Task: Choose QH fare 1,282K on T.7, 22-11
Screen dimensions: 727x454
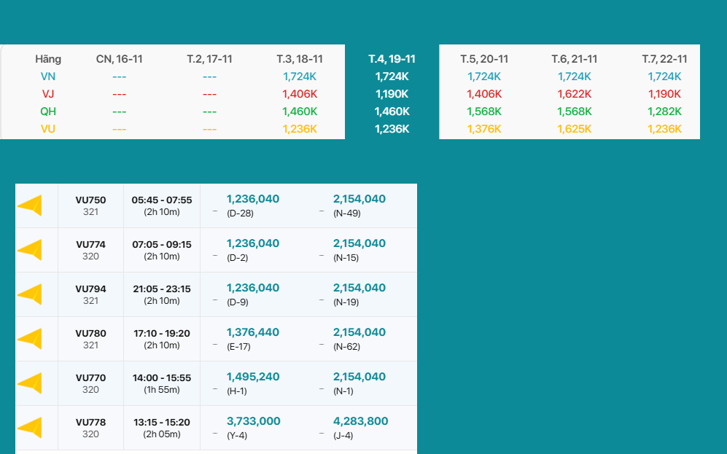Action: coord(664,111)
